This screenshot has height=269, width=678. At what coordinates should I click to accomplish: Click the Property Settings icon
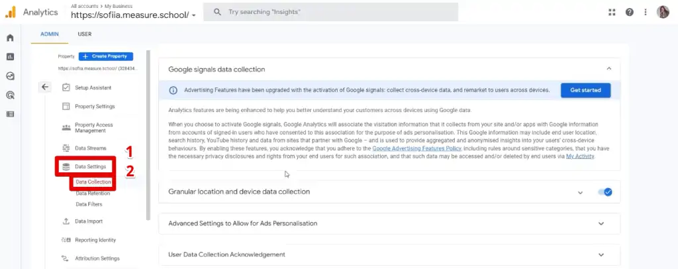click(66, 107)
